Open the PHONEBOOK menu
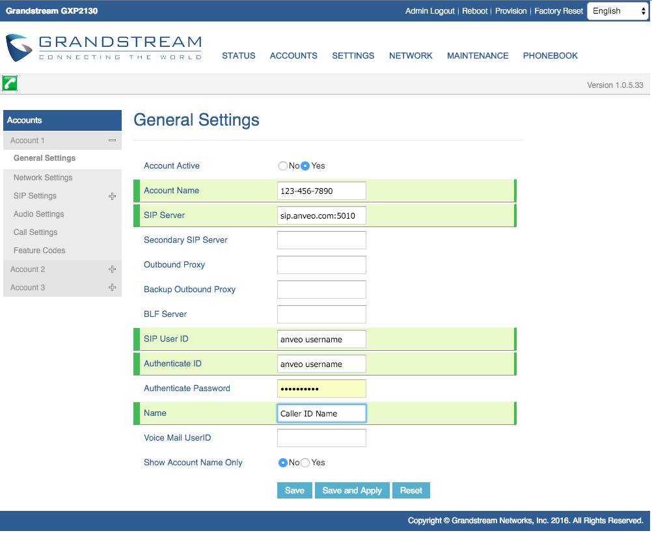Screen dimensions: 652x533 coord(550,56)
